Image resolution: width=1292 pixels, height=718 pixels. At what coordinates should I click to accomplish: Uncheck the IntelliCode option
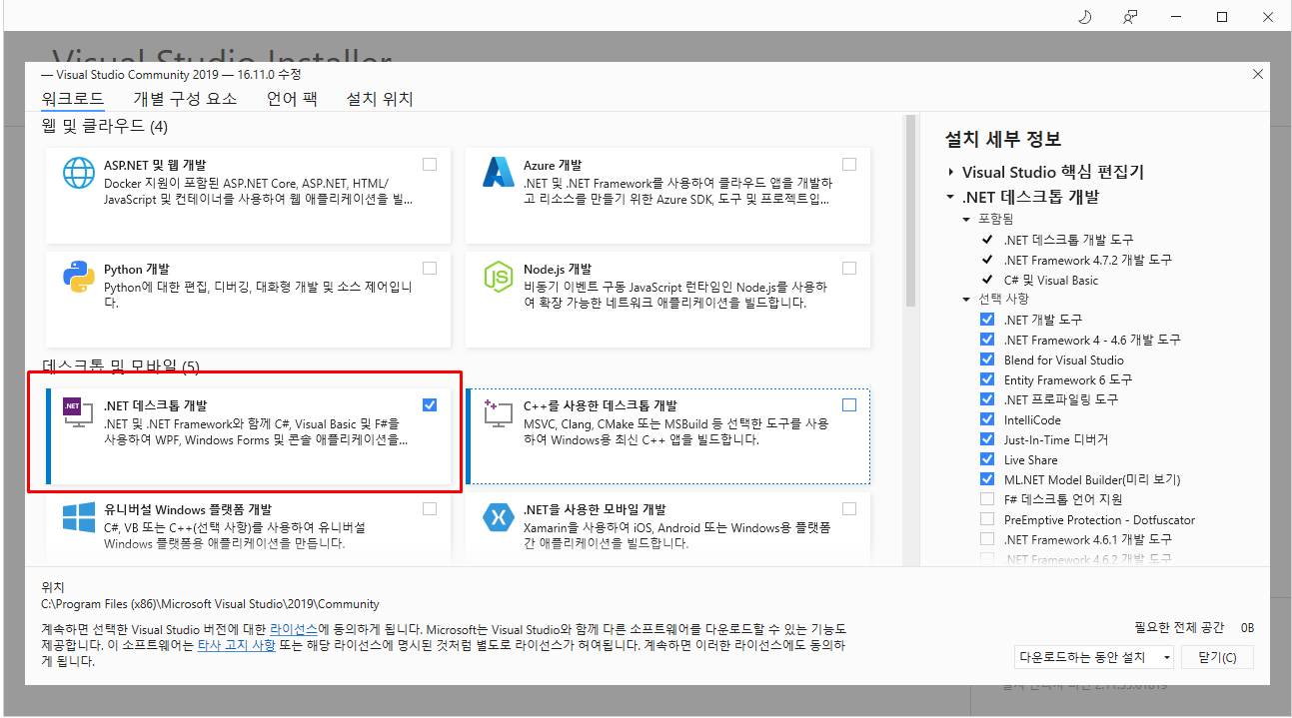987,419
